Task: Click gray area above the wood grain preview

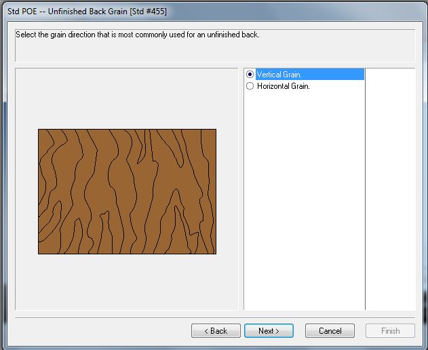Action: (x=127, y=98)
